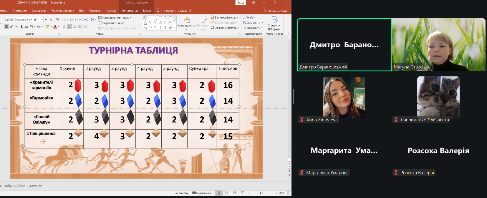Select the star shape in shapes gallery
This screenshot has height=198, width=487.
tap(170, 28)
